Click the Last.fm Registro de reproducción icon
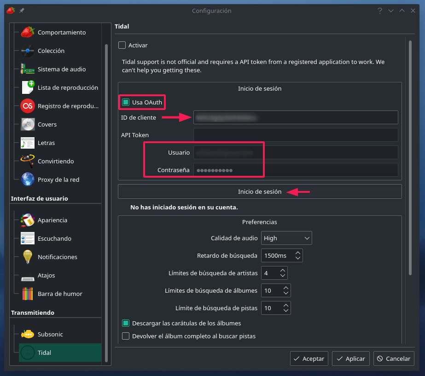The height and width of the screenshot is (376, 425). tap(28, 106)
